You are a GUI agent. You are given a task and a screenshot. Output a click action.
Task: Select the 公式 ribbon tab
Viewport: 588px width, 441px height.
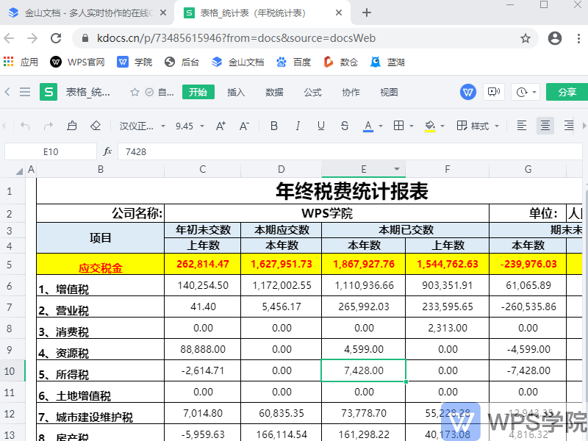coord(312,93)
